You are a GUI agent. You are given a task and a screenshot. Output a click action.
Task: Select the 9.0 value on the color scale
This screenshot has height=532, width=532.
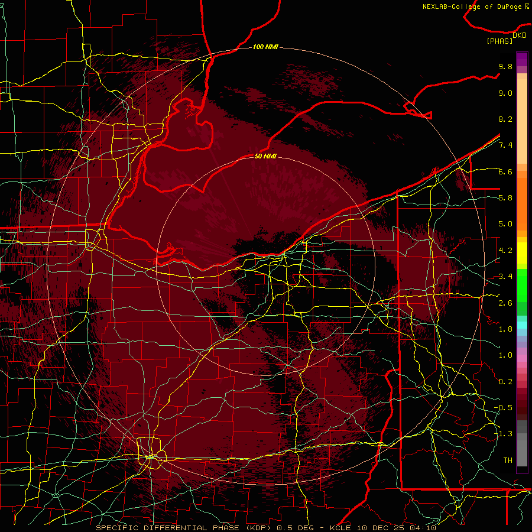coord(505,93)
